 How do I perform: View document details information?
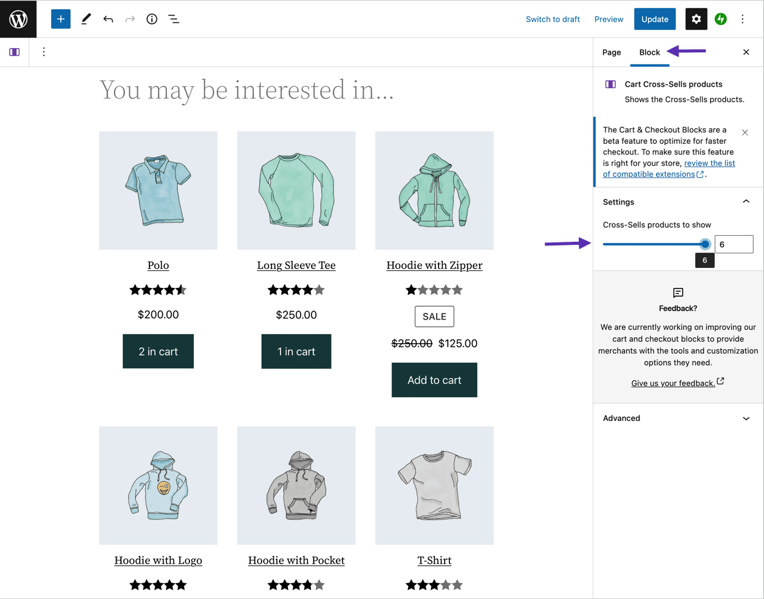coord(151,19)
